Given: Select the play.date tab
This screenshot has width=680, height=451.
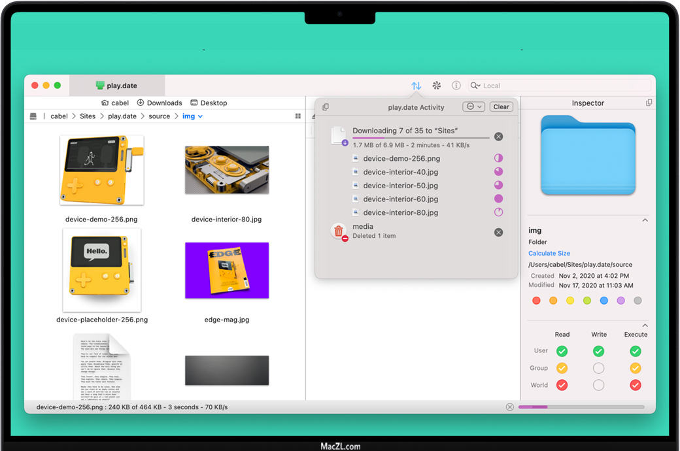Looking at the screenshot, I should [116, 86].
